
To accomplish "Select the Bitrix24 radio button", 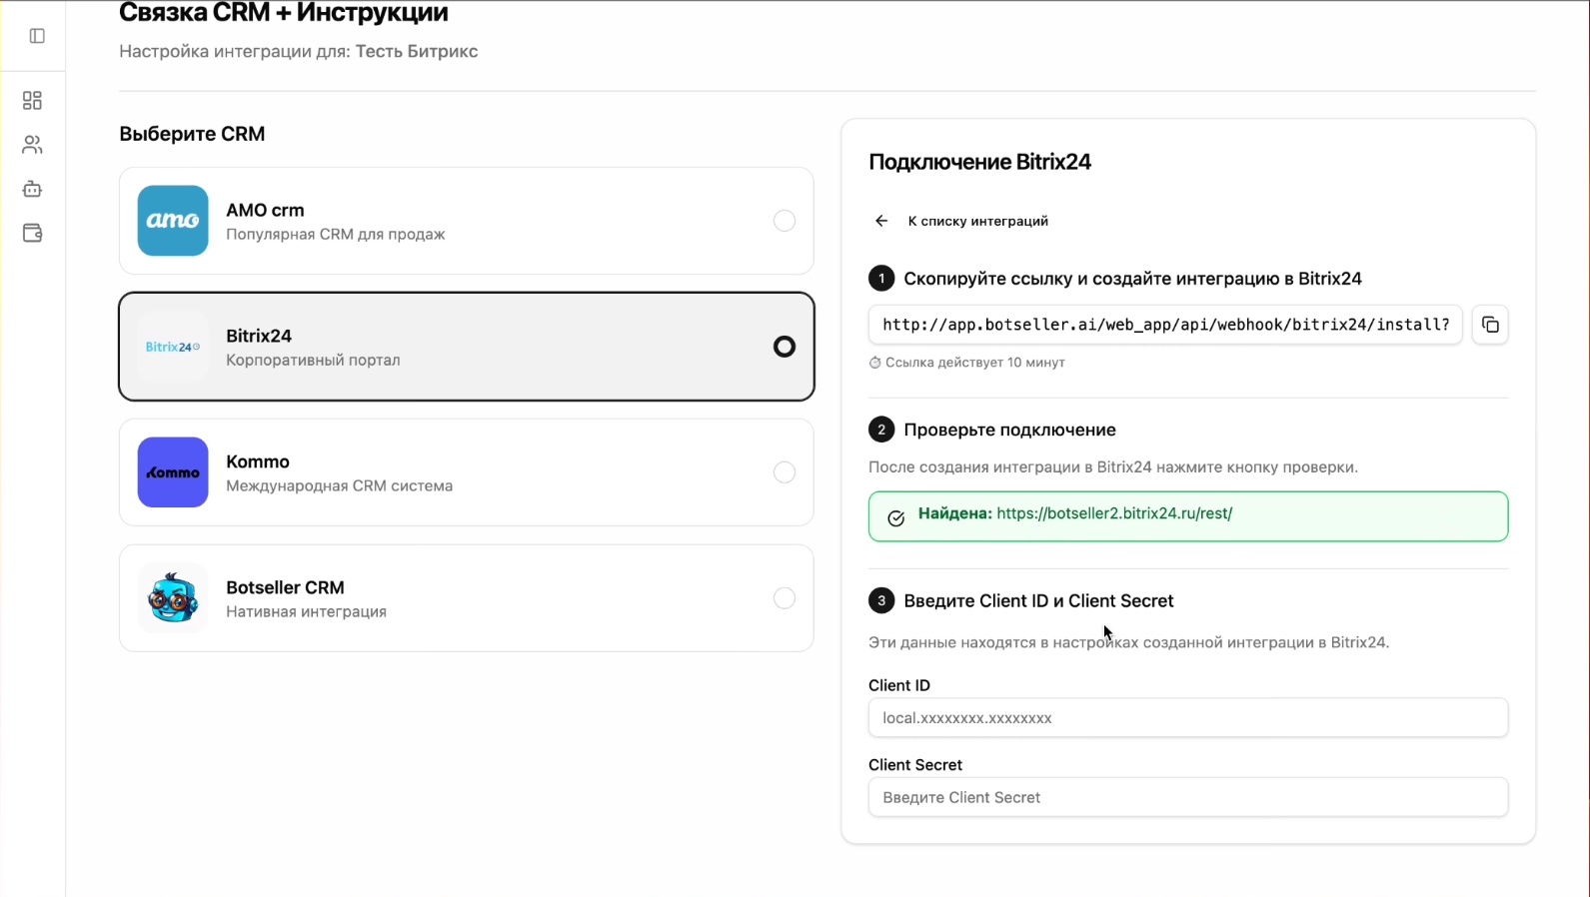I will [785, 347].
